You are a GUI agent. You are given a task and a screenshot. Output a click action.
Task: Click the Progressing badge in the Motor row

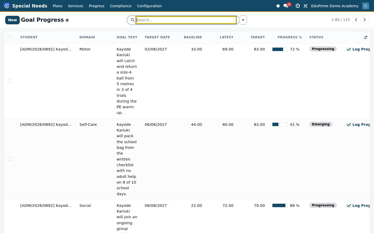(323, 49)
